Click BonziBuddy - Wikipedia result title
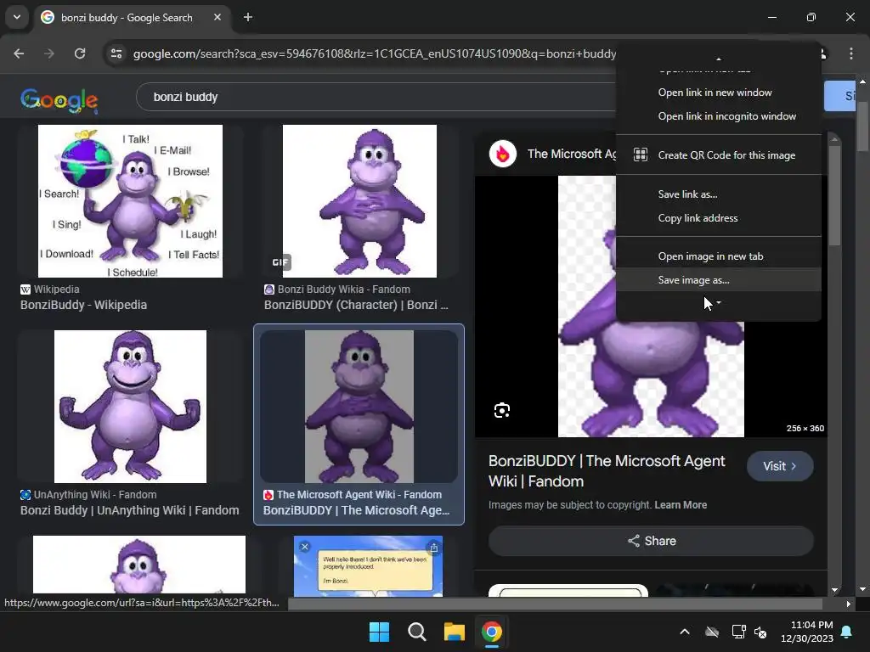Screen dimensions: 870x652 tap(83, 305)
